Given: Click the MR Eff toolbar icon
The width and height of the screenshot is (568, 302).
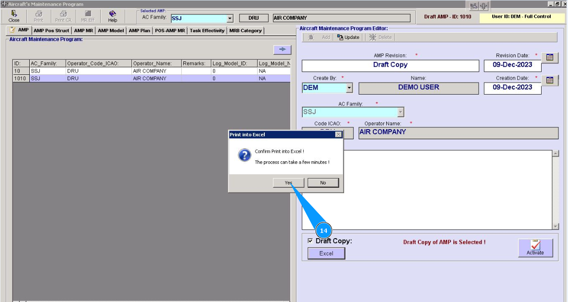Looking at the screenshot, I should [x=88, y=16].
